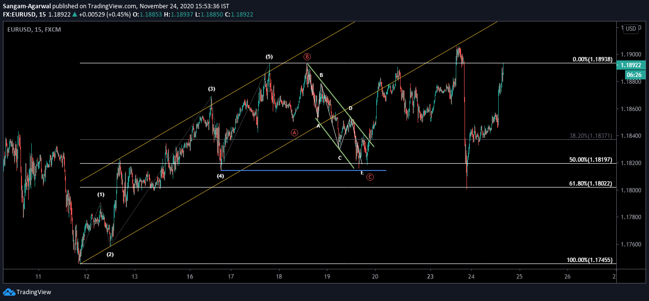Select the white triangle label A
This screenshot has height=301, width=649.
318,126
